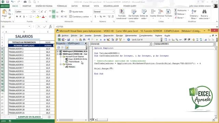Collapse the Módulos folder node

click(61, 64)
